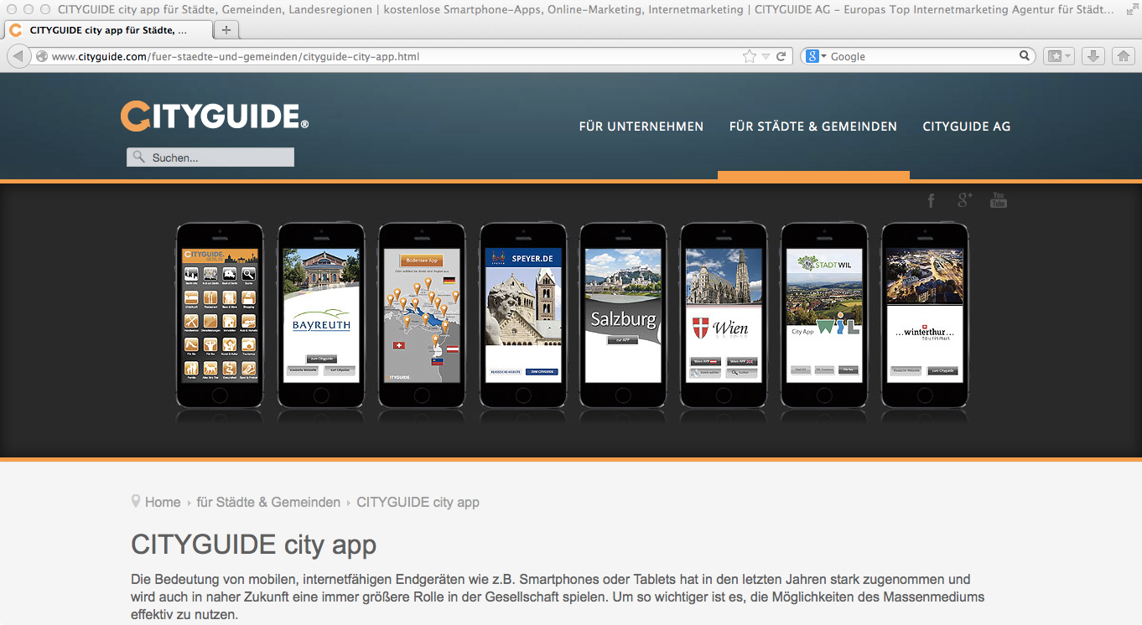Click the search magnifier in Google box

[1025, 56]
